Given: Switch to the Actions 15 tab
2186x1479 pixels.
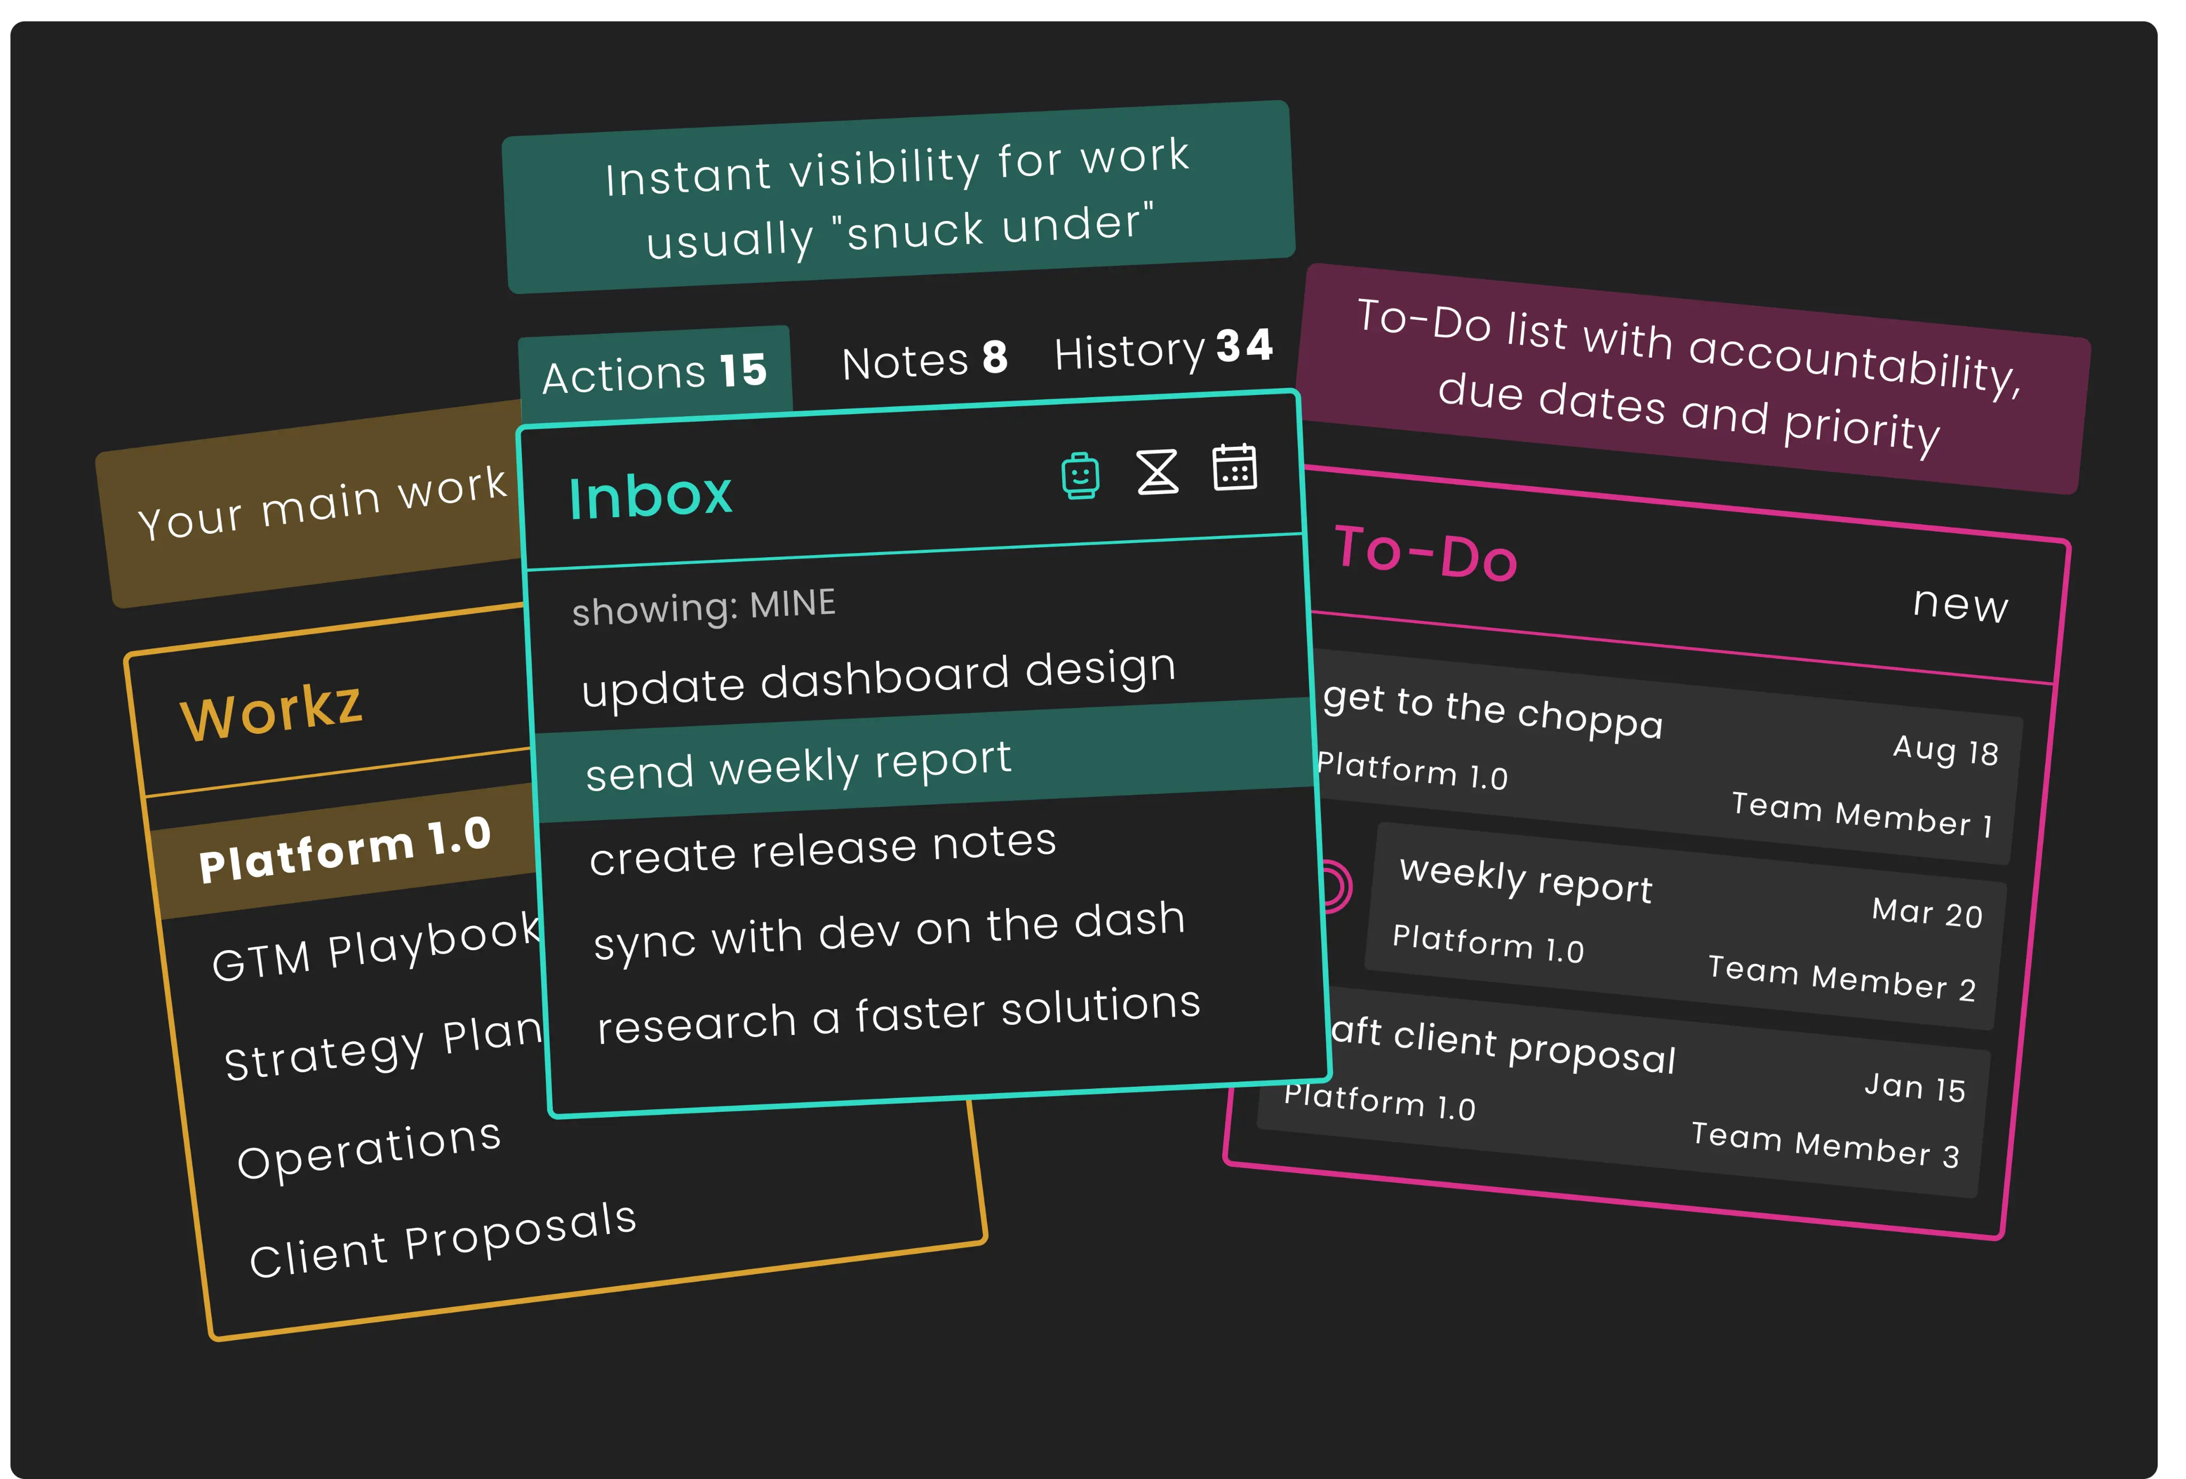Looking at the screenshot, I should [x=655, y=373].
